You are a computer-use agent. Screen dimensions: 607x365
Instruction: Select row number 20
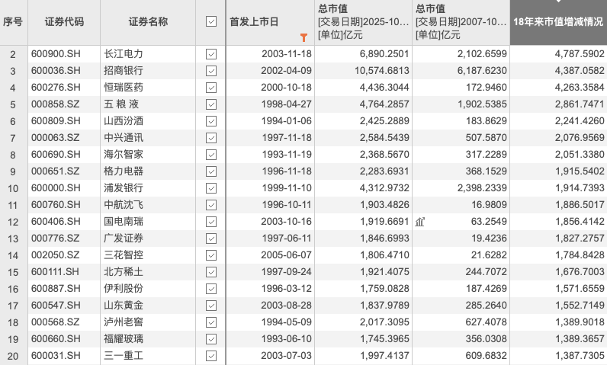(13, 356)
